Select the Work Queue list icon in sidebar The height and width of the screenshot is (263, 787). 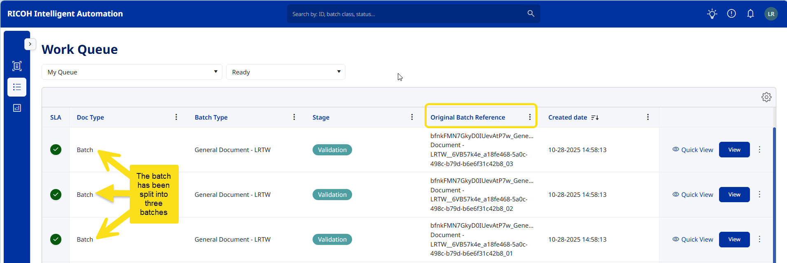17,87
